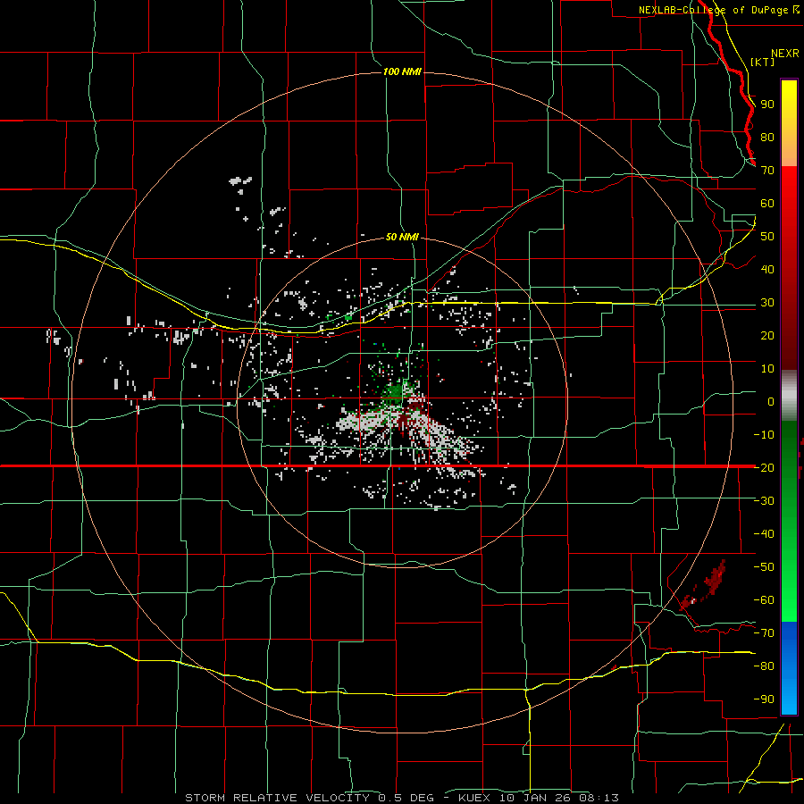Click the 90 value on the velocity scale
804x804 pixels.
click(767, 105)
